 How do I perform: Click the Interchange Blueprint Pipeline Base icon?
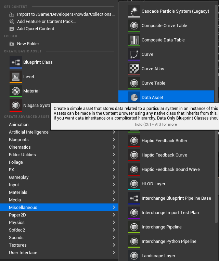pos(134,198)
